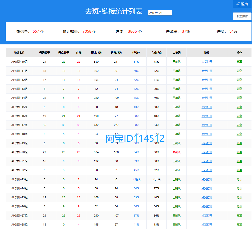The image size is (252, 229).
Task: Open the 点我打开 link for AH对外-23组
Action: coord(207,179)
